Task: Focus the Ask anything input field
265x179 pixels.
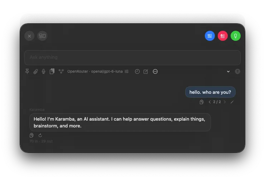Action: coord(132,58)
